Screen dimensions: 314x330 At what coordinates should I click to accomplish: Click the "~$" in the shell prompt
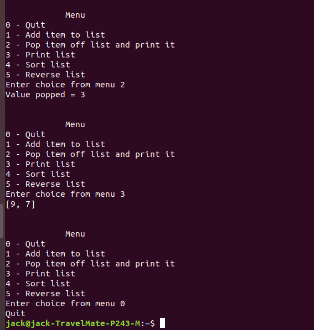(x=150, y=323)
